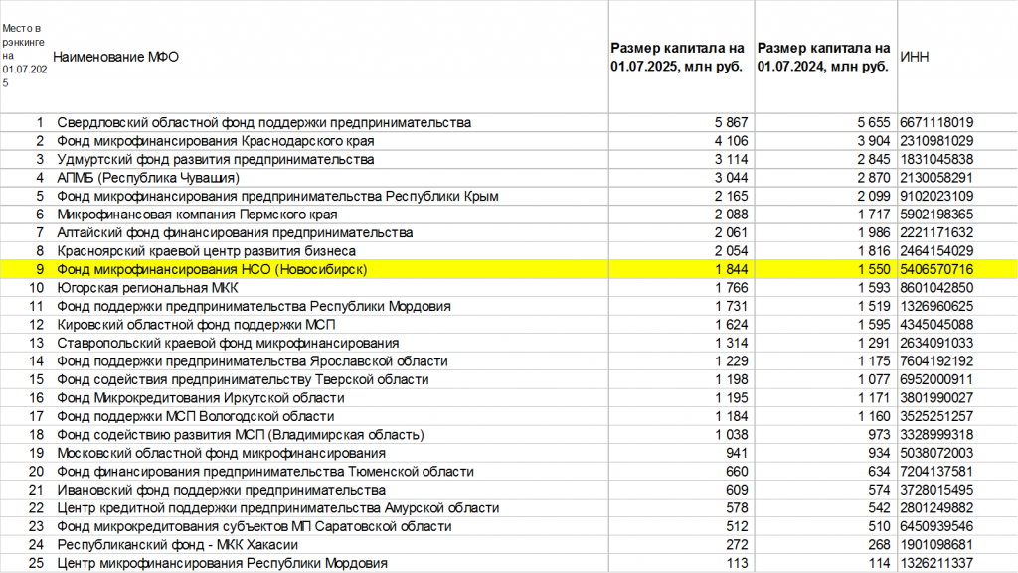Select the 2025 capital value 1 038

(x=730, y=435)
